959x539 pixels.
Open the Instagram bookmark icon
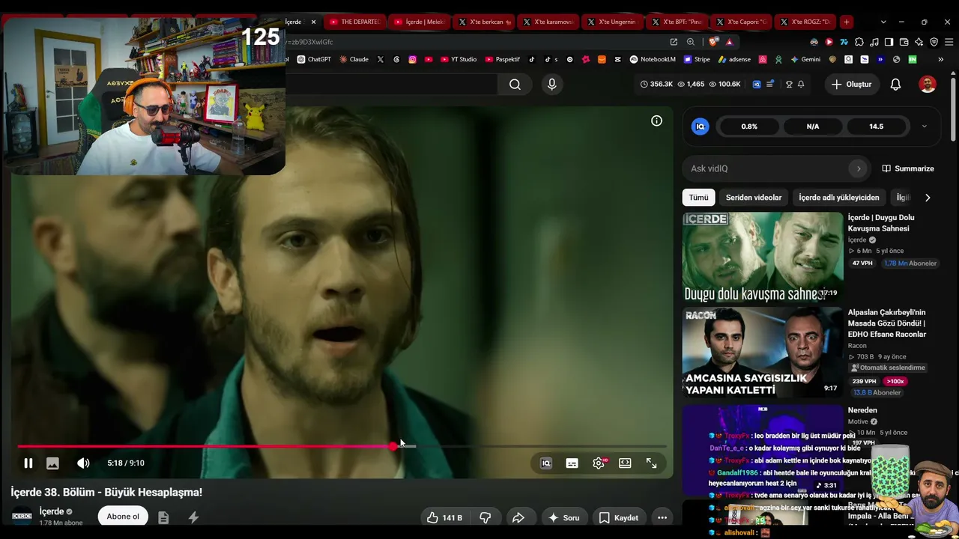tap(412, 59)
